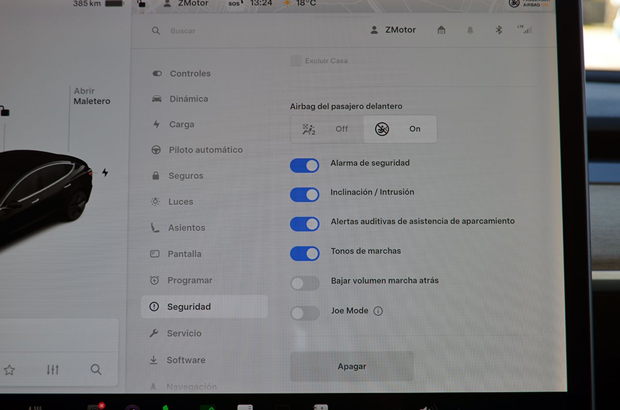Tap the LTE signal strength icon

pyautogui.click(x=525, y=29)
